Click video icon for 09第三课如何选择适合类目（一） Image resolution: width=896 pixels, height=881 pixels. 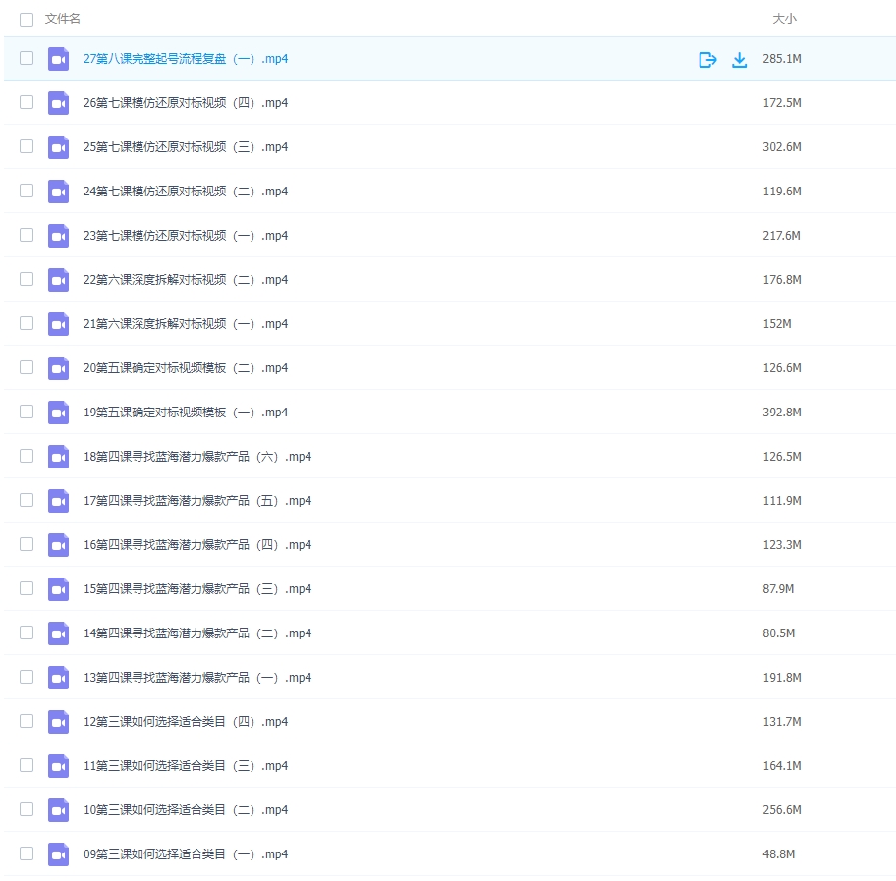click(58, 854)
